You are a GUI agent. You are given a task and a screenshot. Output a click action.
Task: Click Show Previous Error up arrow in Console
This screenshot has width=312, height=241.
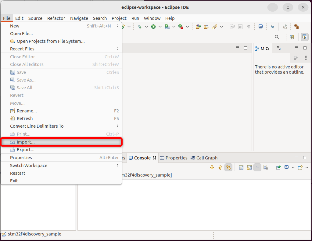(x=220, y=167)
